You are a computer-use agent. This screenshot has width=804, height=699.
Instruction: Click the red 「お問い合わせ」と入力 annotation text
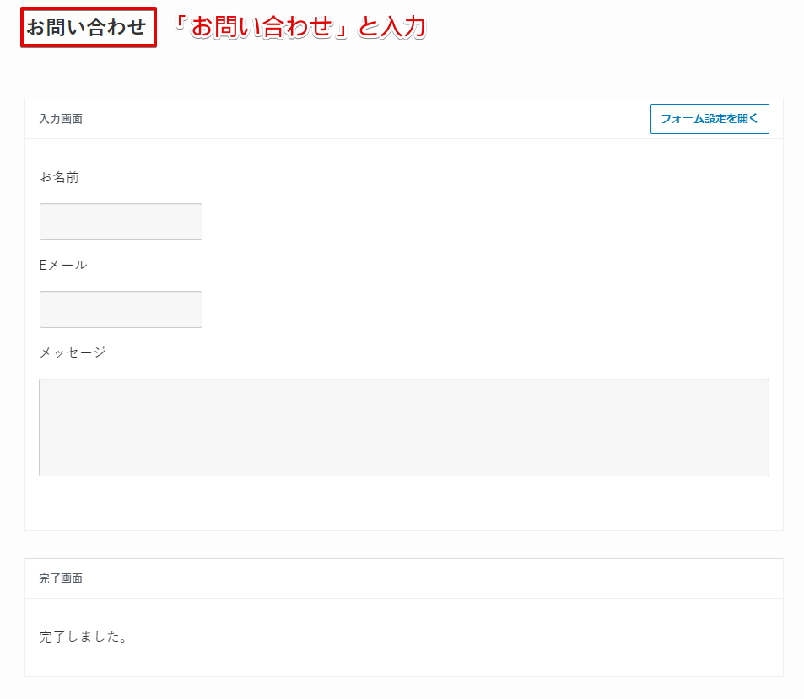tap(300, 27)
